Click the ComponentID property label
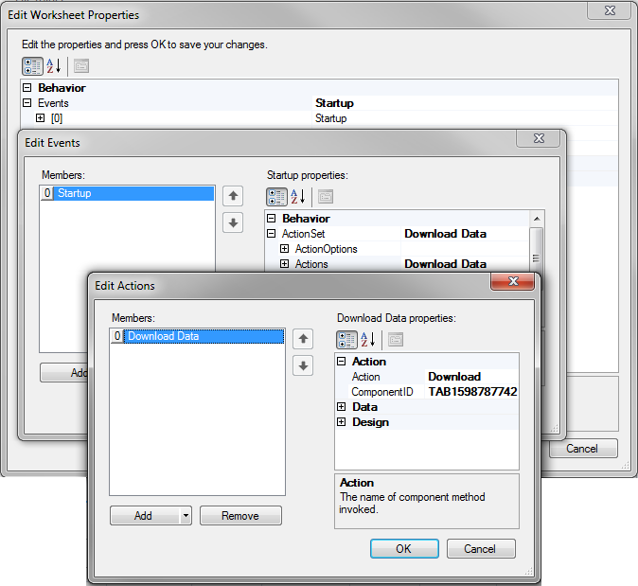Screen dimensions: 638x586 (382, 392)
